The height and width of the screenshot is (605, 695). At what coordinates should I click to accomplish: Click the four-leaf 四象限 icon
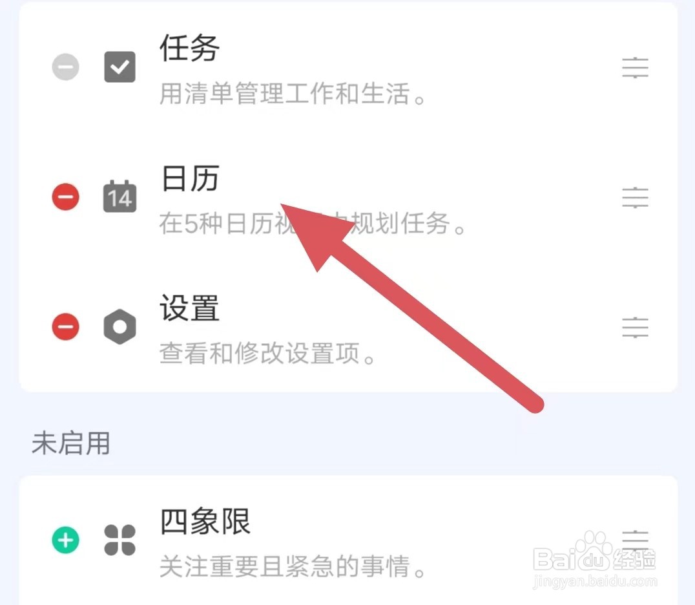click(119, 540)
